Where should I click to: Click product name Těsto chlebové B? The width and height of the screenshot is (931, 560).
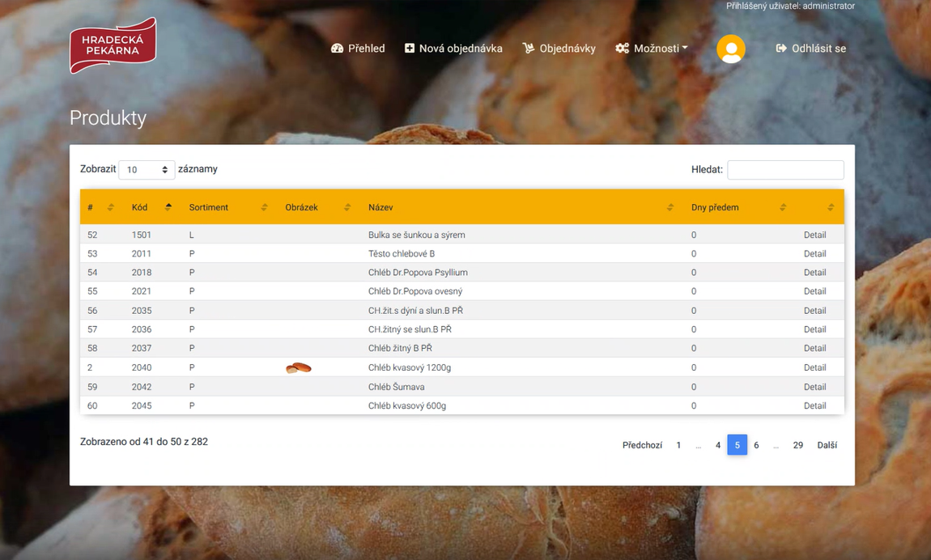[402, 254]
